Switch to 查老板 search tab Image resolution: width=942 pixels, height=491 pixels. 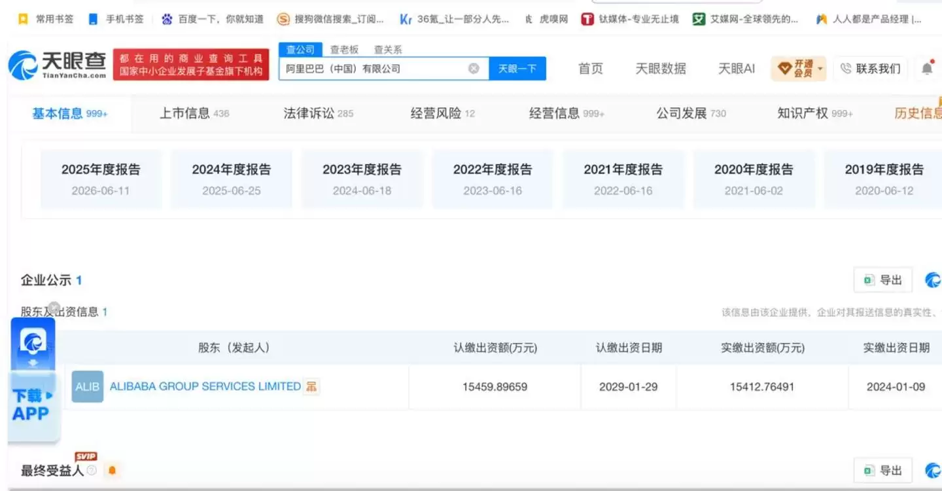tap(344, 50)
